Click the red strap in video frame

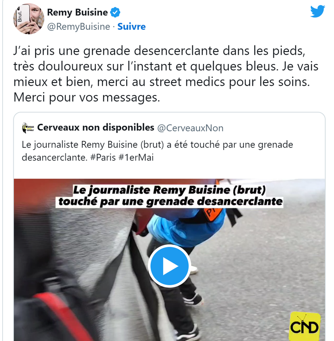tap(56, 316)
